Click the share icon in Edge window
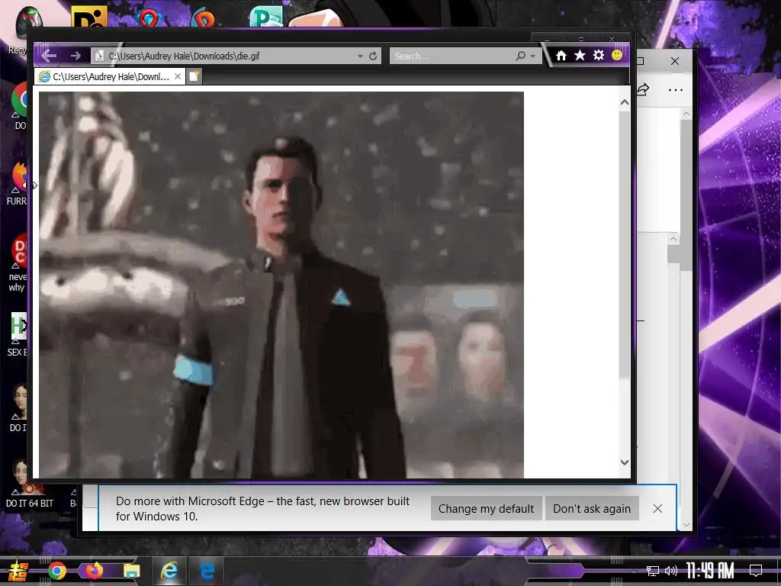This screenshot has height=586, width=781. pos(644,90)
